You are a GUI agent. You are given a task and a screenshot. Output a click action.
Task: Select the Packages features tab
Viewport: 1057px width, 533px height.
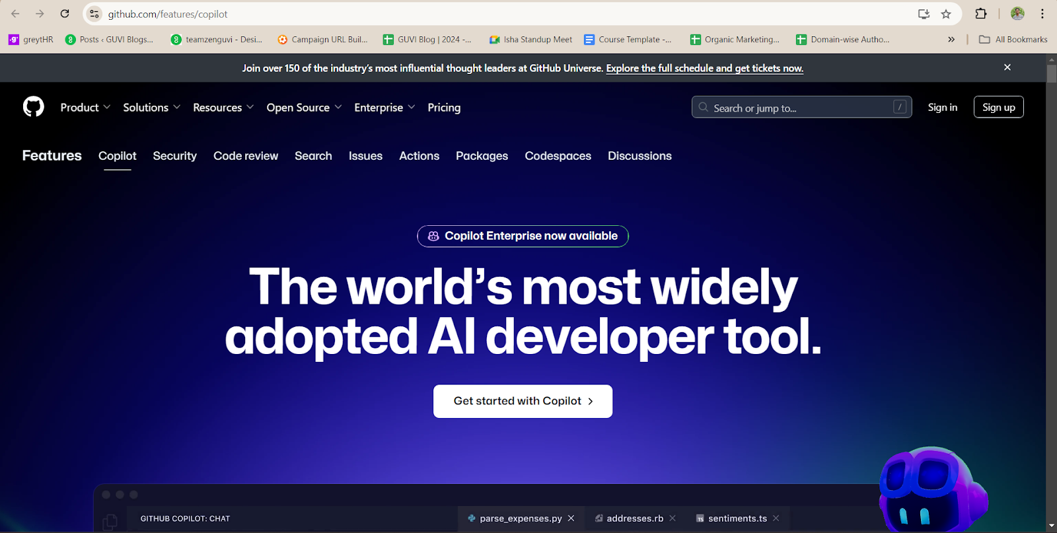click(482, 156)
